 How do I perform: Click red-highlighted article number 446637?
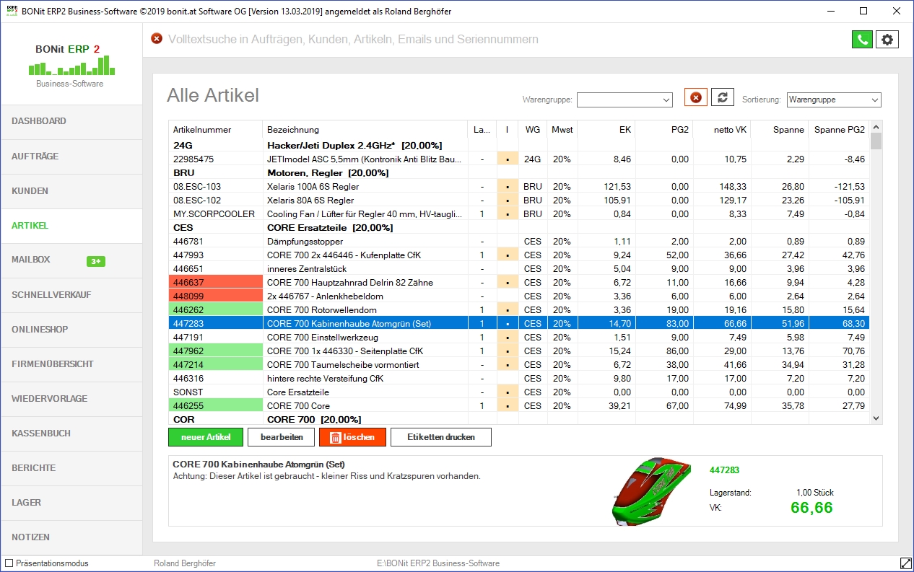[215, 282]
